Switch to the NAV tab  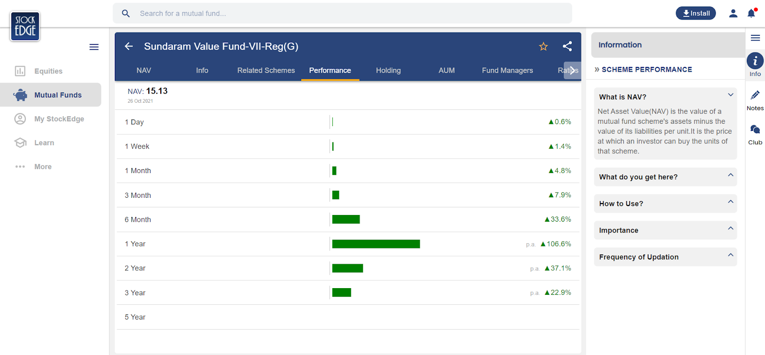(x=144, y=70)
